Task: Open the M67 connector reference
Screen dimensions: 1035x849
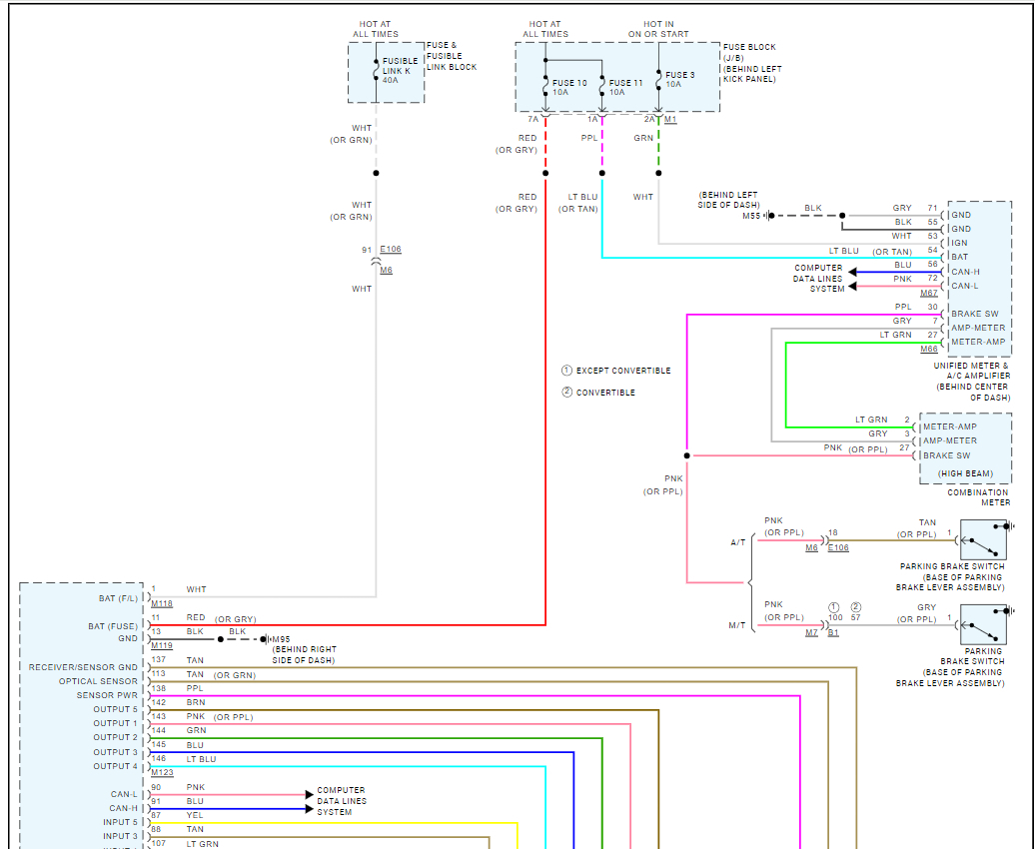Action: point(928,293)
